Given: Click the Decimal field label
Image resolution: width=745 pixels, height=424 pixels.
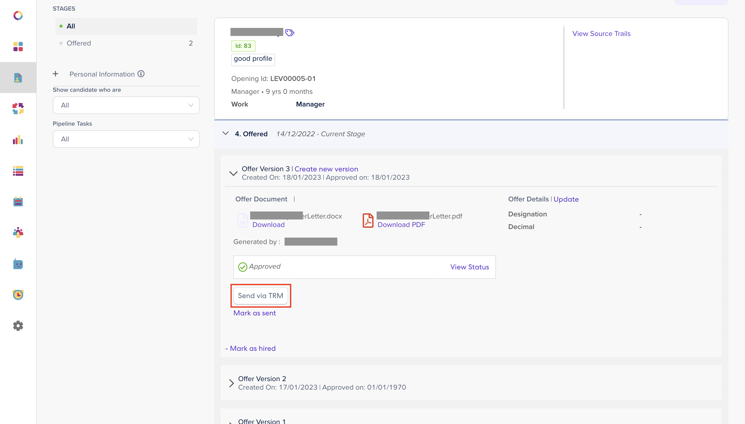Looking at the screenshot, I should click(x=521, y=227).
